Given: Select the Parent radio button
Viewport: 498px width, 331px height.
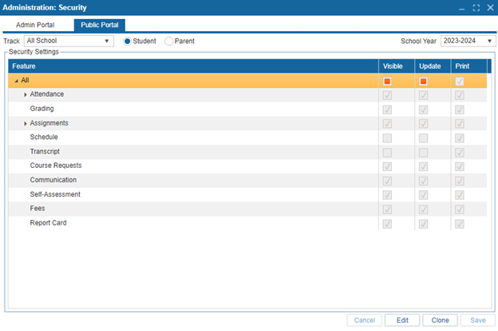Looking at the screenshot, I should [168, 41].
